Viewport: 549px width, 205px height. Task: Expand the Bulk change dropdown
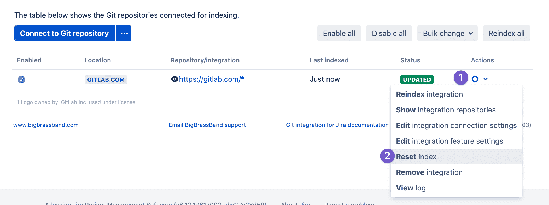[447, 33]
